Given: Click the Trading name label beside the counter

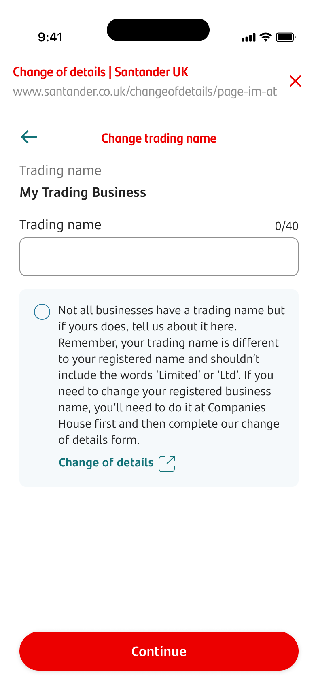Looking at the screenshot, I should point(61,225).
